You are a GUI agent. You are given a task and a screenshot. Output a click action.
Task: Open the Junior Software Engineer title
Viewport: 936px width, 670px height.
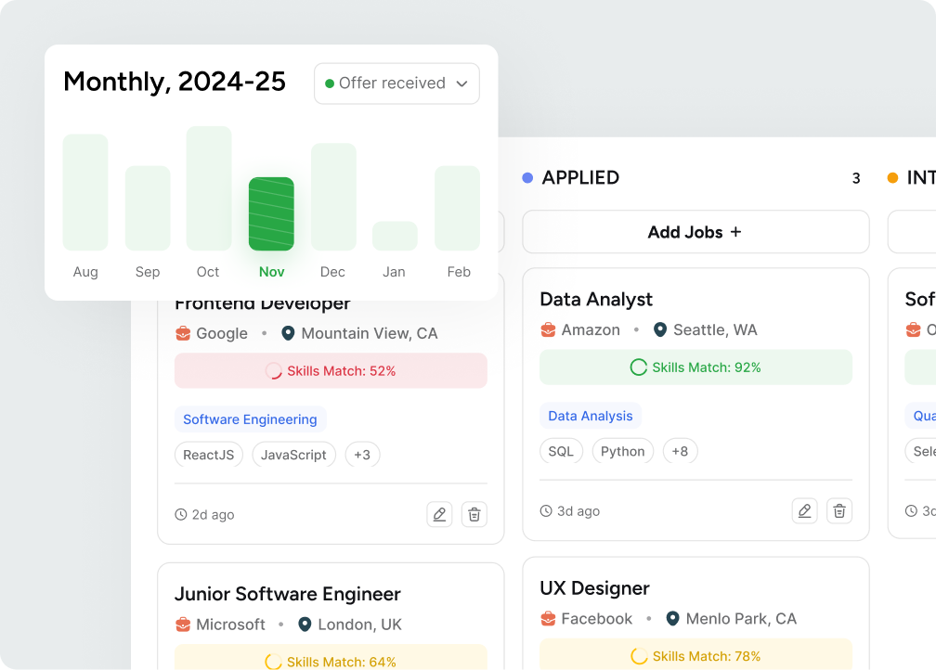[x=287, y=594]
